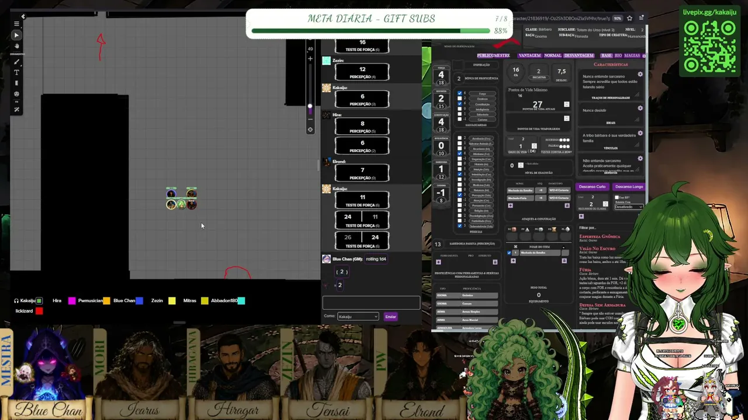Image resolution: width=748 pixels, height=420 pixels.
Task: Adjust the hit dice stepper
Action: tap(534, 146)
